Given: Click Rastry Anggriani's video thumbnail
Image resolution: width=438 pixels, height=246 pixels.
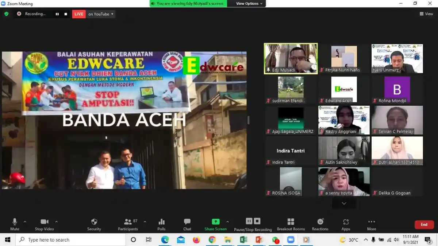Looking at the screenshot, I should 343,120.
